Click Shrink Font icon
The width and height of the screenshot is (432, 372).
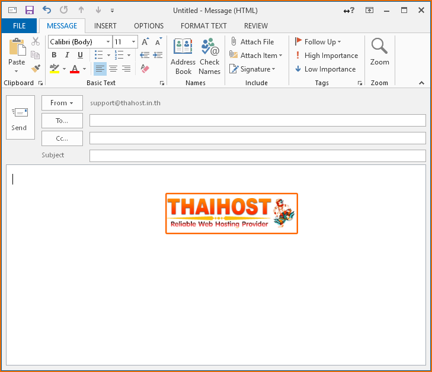point(158,42)
